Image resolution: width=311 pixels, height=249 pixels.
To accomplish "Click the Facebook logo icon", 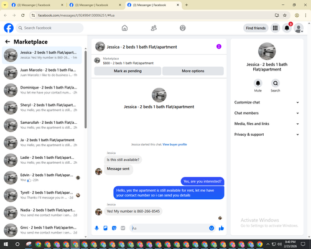I will pyautogui.click(x=9, y=28).
